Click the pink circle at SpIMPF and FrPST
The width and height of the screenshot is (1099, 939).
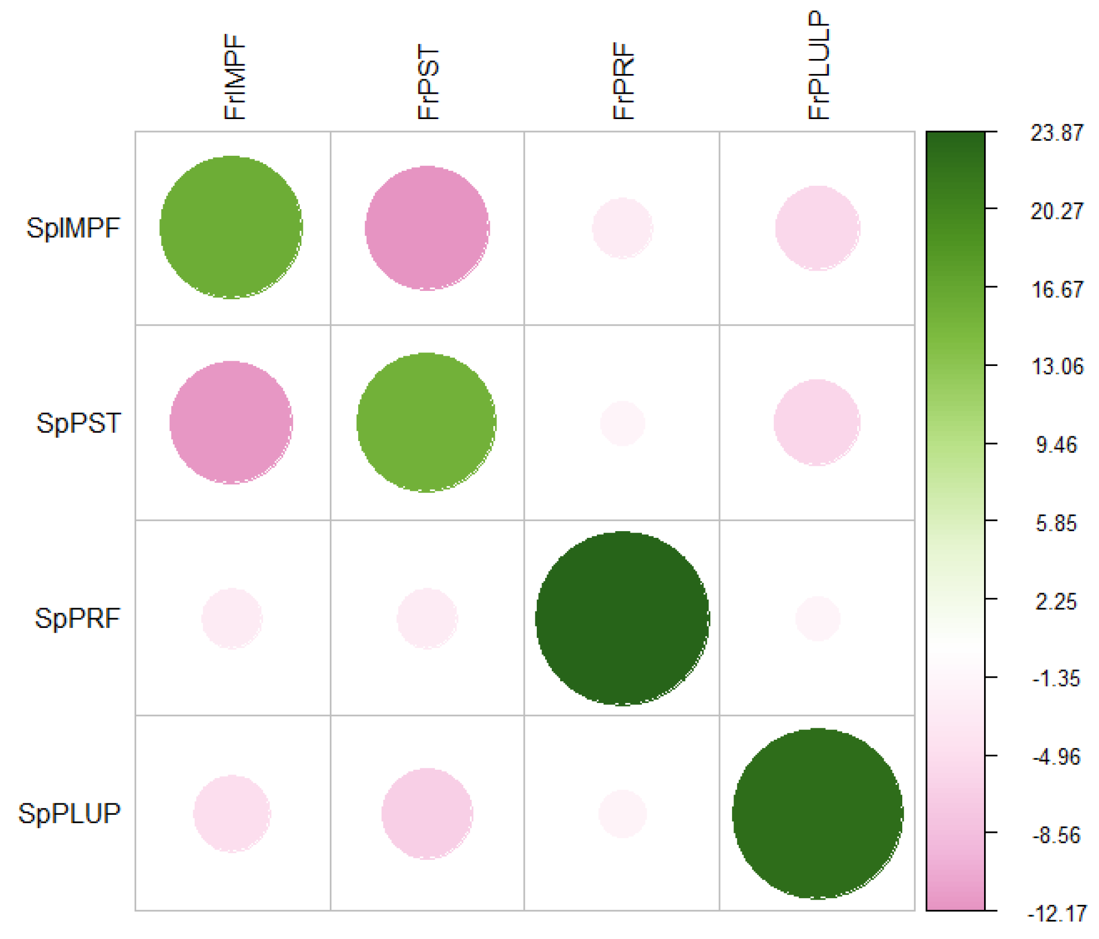click(427, 228)
